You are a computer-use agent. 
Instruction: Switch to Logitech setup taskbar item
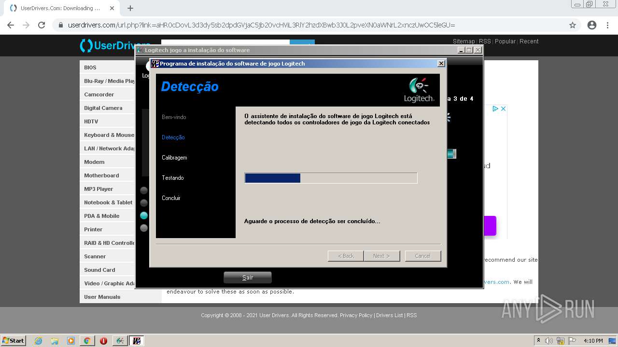coord(120,341)
